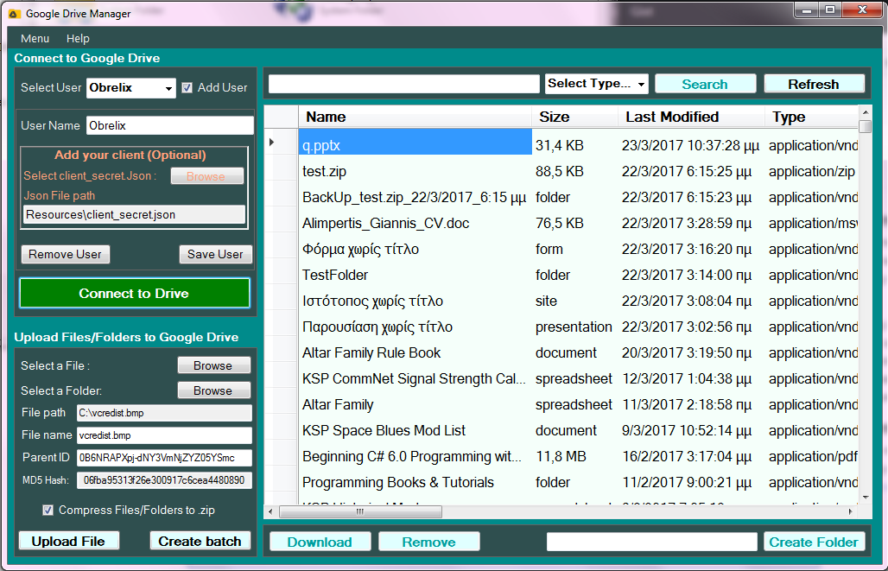Viewport: 888px width, 571px height.
Task: Click the Refresh button
Action: click(x=814, y=84)
